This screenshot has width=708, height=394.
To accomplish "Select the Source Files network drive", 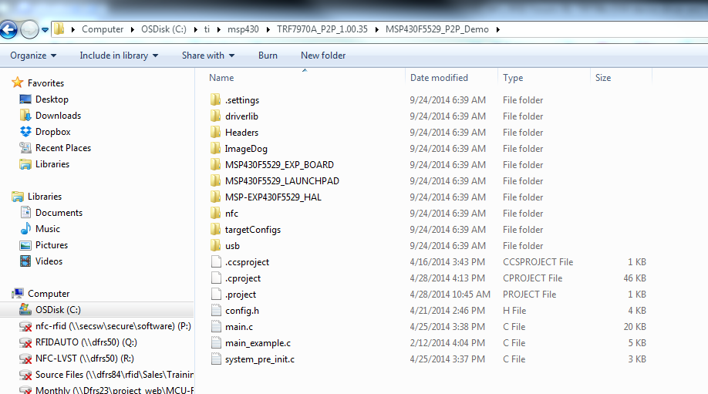I will pyautogui.click(x=114, y=375).
